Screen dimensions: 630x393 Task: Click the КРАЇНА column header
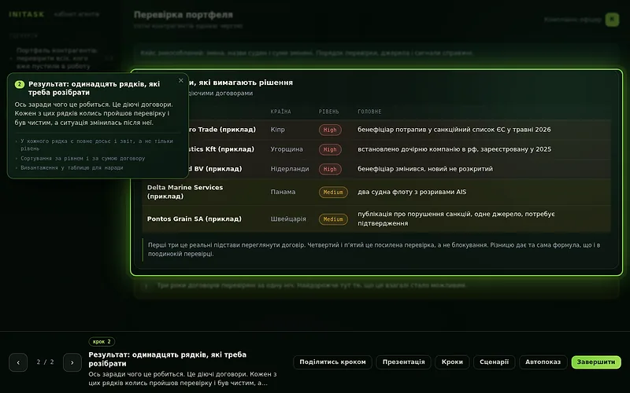pos(281,112)
